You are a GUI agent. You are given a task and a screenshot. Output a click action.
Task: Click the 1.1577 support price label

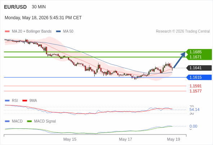[x=195, y=91]
